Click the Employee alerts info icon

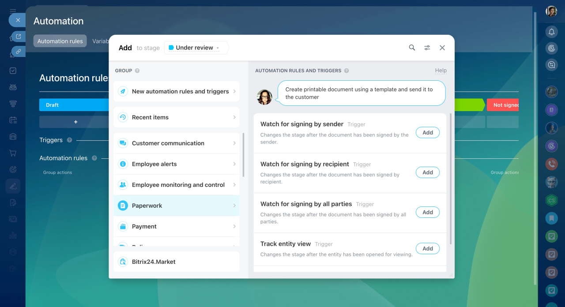click(x=123, y=164)
